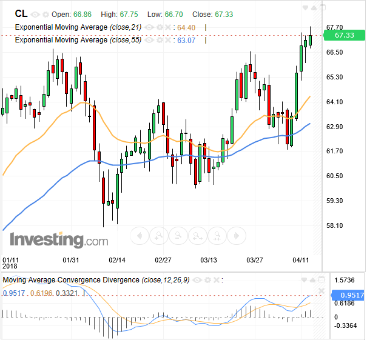367x340 pixels.
Task: Close the MACD pane with the X
Action: (322, 291)
